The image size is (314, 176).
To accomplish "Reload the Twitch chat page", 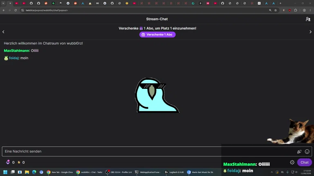I will coord(16,10).
